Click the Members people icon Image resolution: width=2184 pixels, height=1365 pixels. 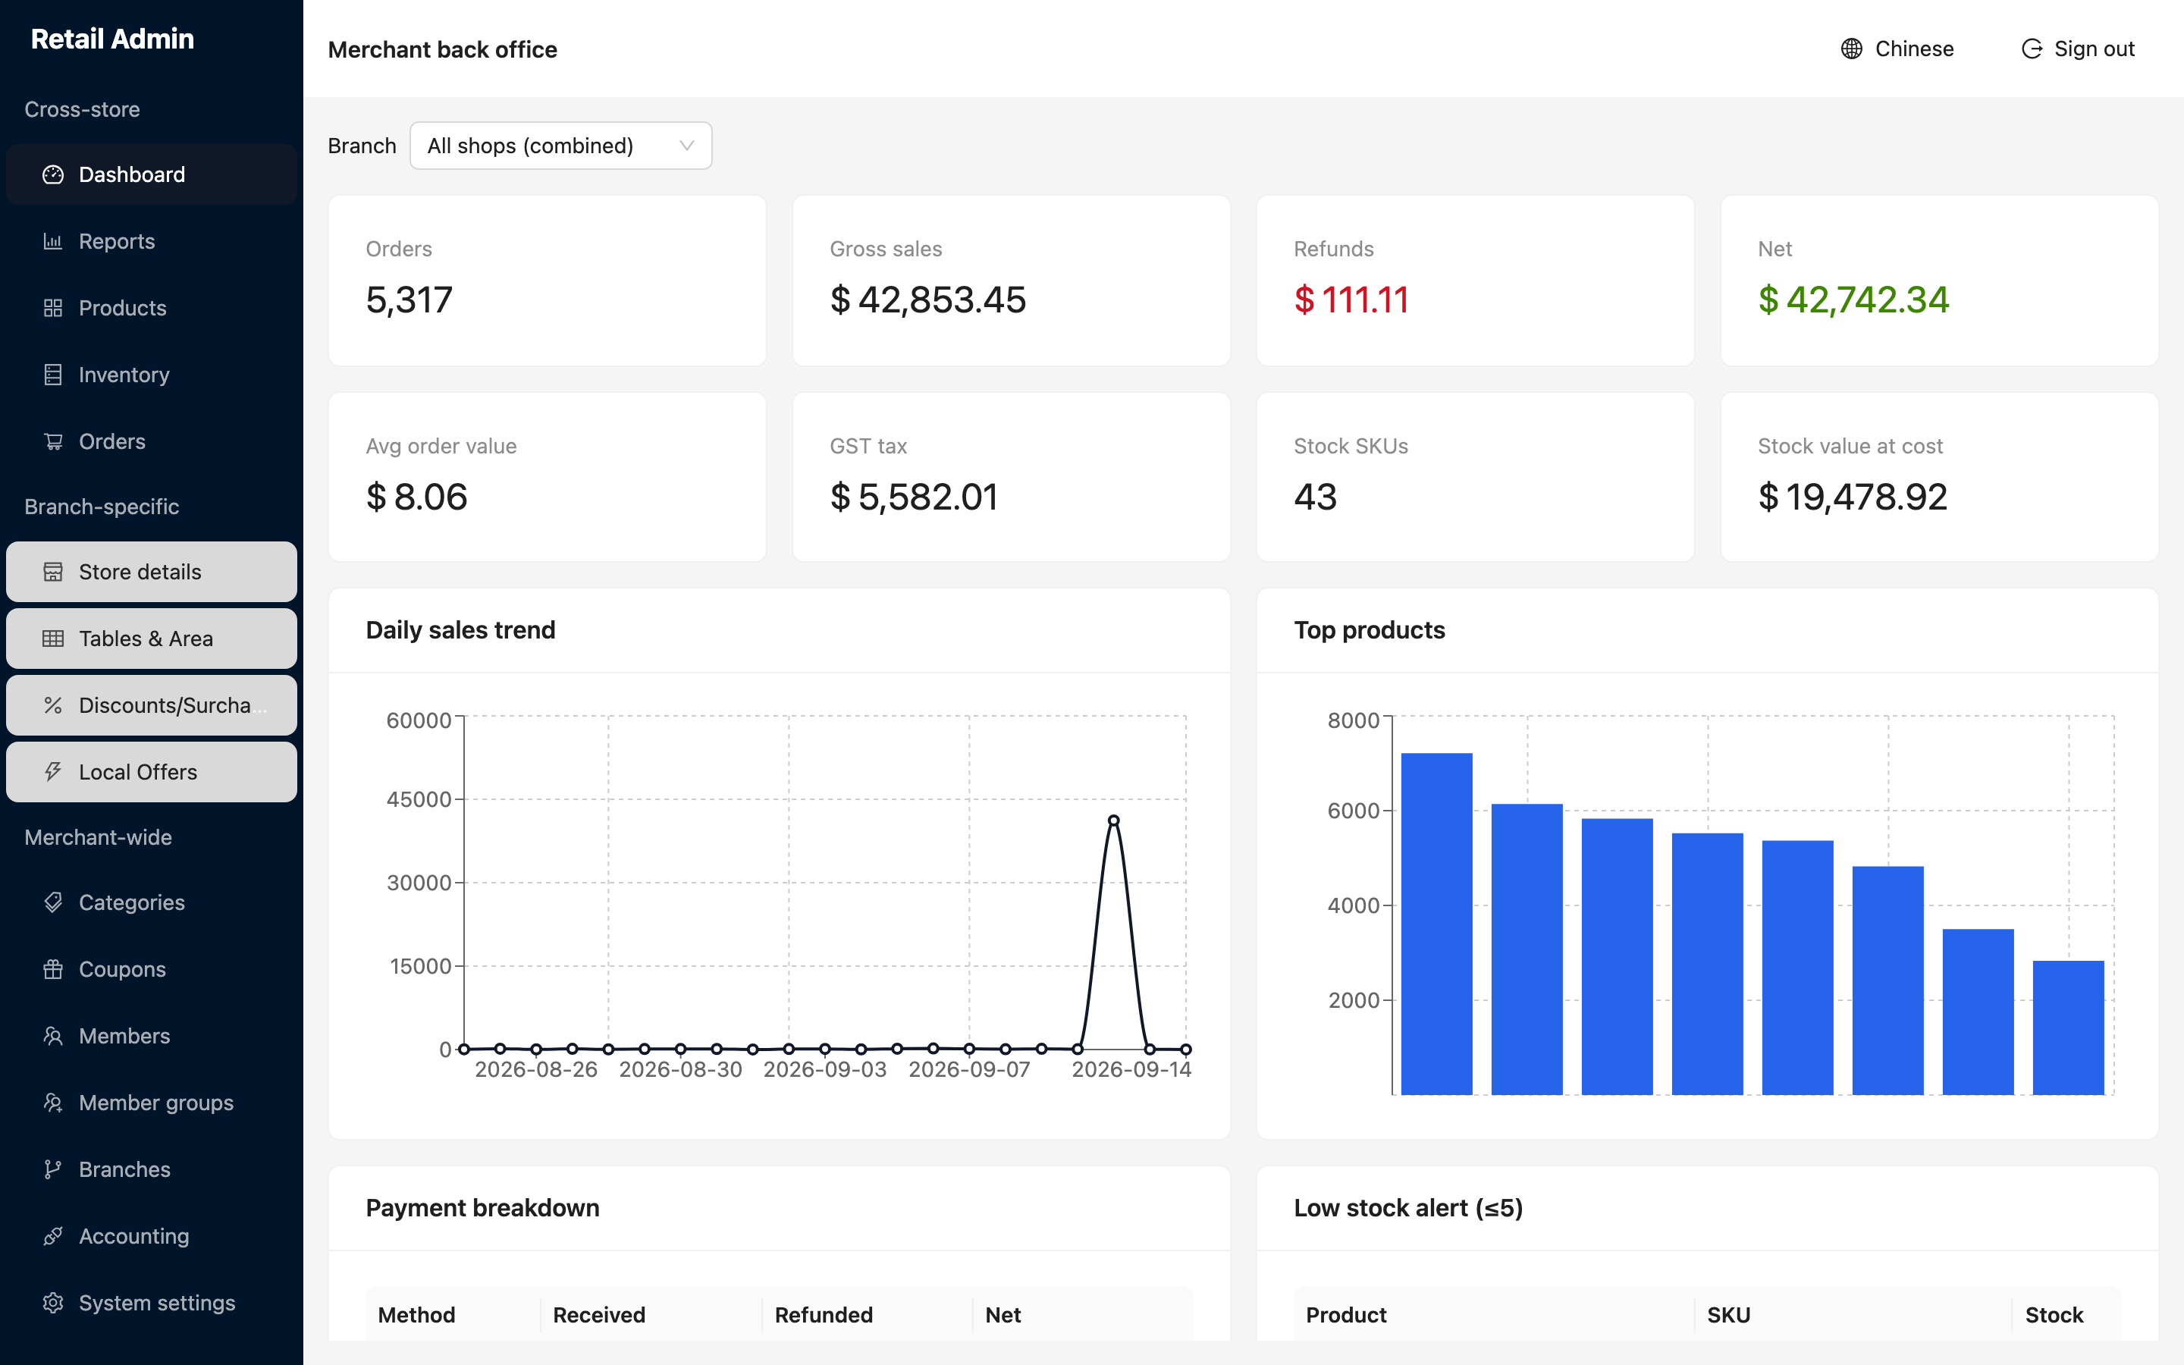click(x=53, y=1035)
